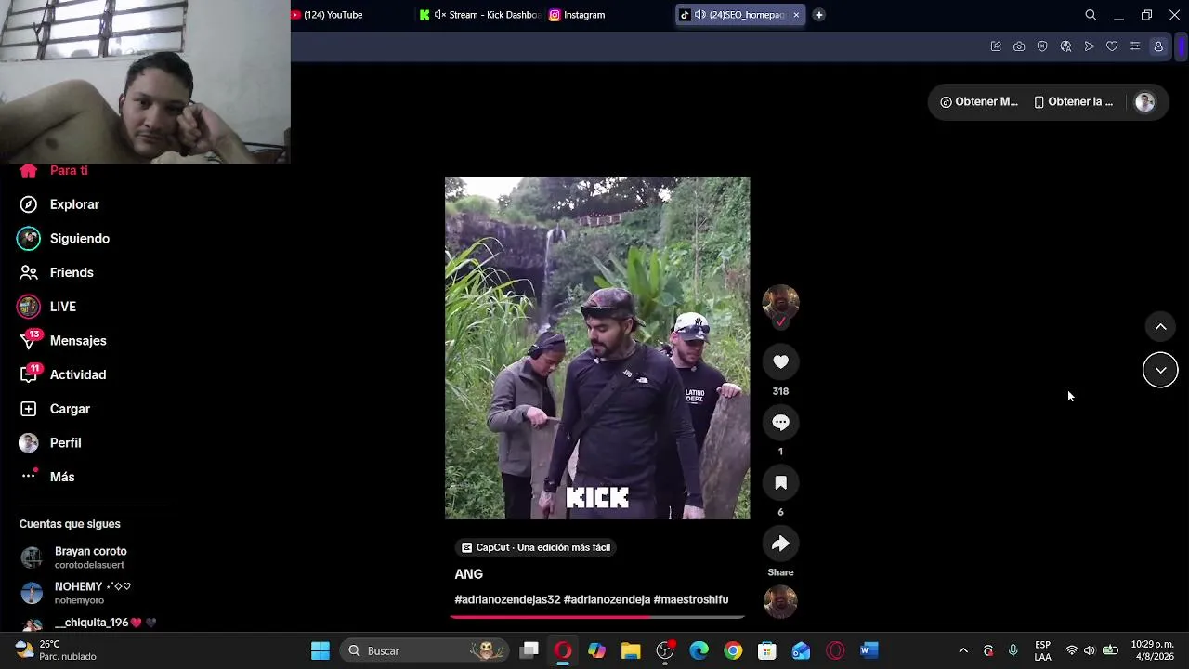The width and height of the screenshot is (1189, 669).
Task: Add page to bookmarks with heart icon
Action: coord(1112,46)
